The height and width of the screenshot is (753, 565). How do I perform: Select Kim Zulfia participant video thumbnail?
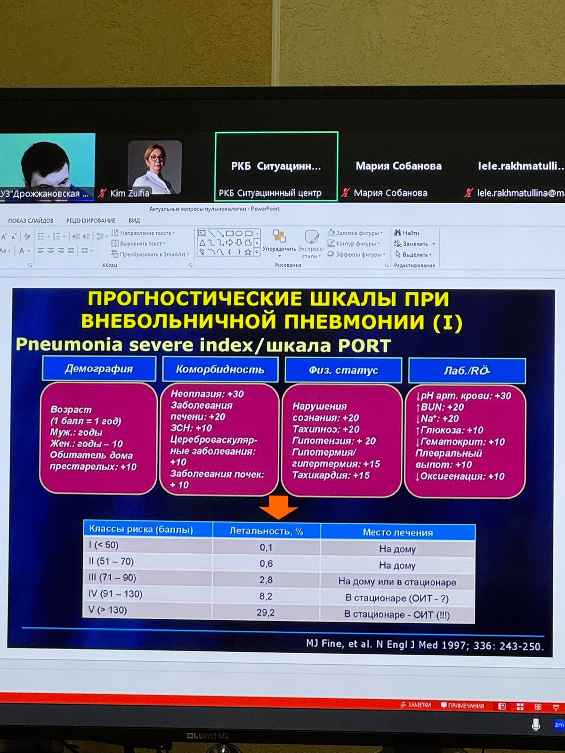[154, 168]
